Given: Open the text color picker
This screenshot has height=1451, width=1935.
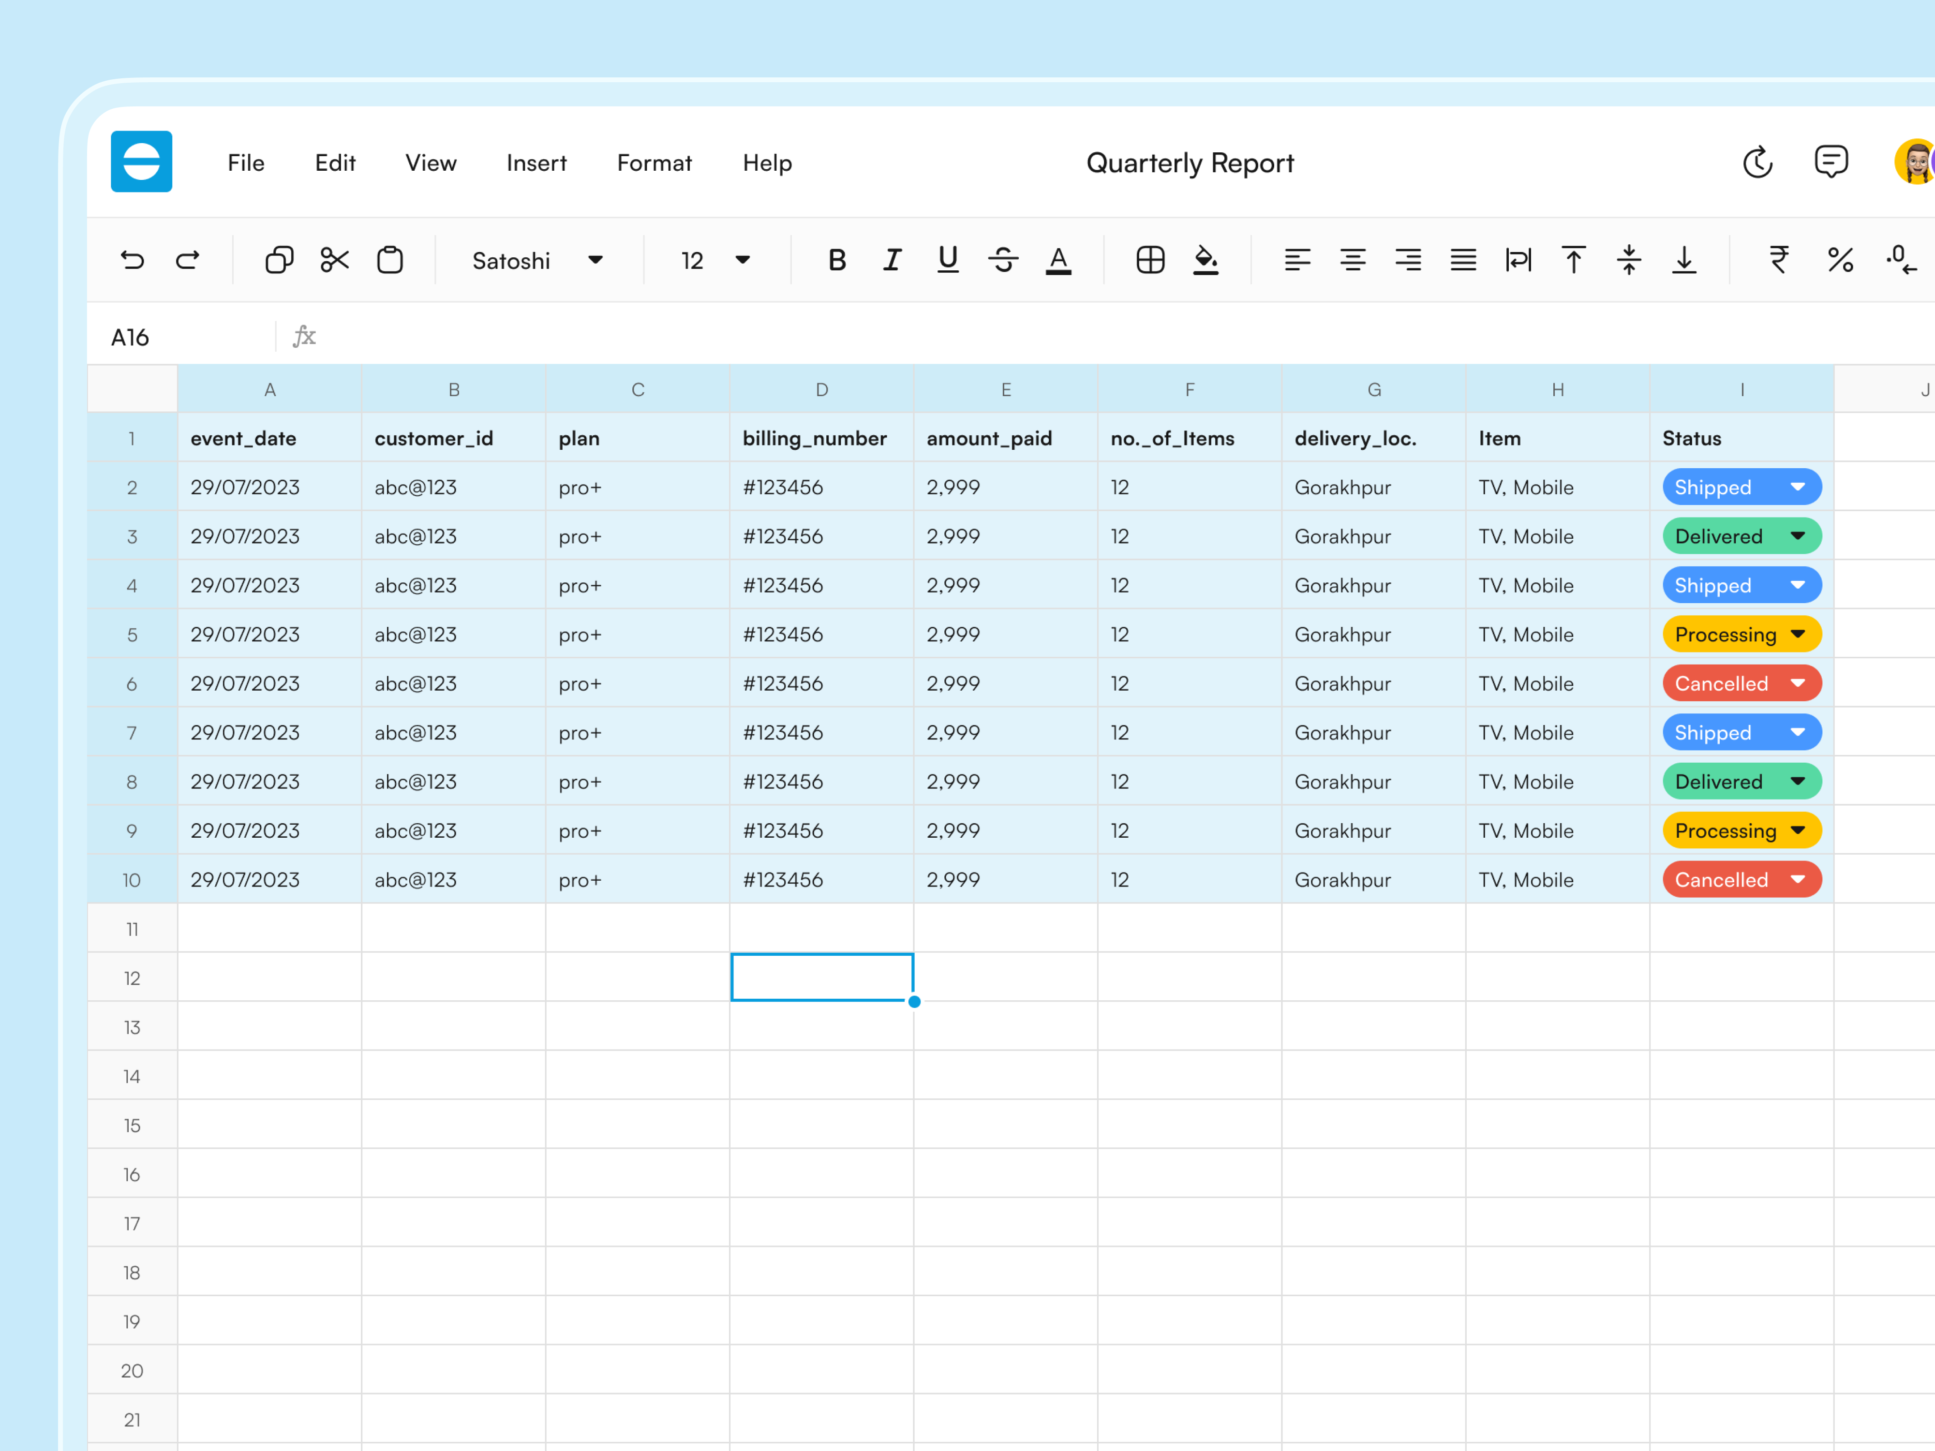Looking at the screenshot, I should point(1059,259).
